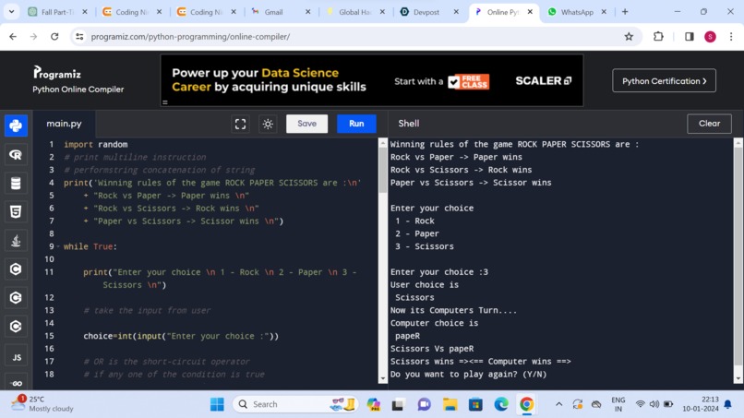Switch to the first Coding Ni tab
Viewport: 744px width, 418px height.
pyautogui.click(x=132, y=12)
